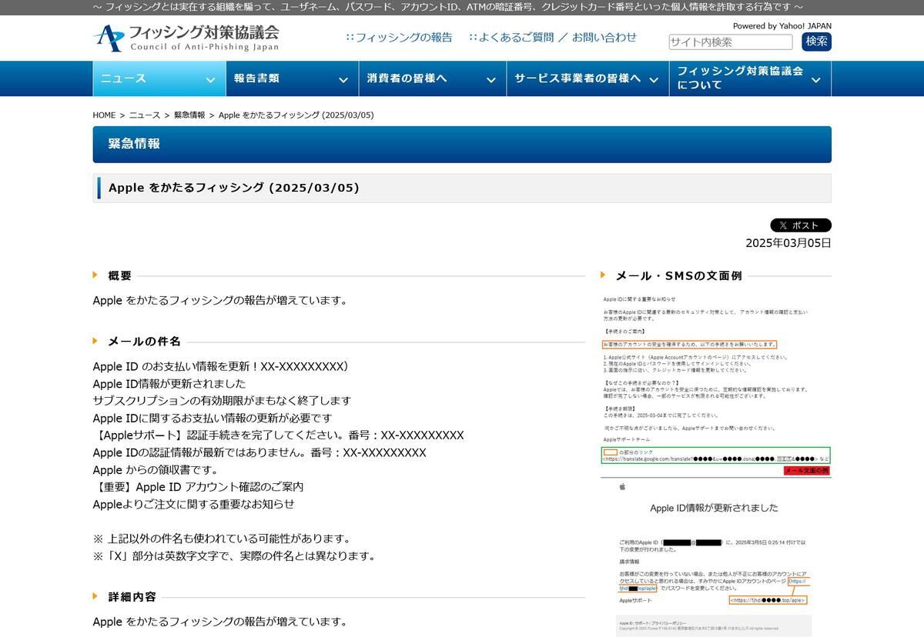Click subject line サブスクリプションの有効期限がまもなく終了します

(x=222, y=401)
